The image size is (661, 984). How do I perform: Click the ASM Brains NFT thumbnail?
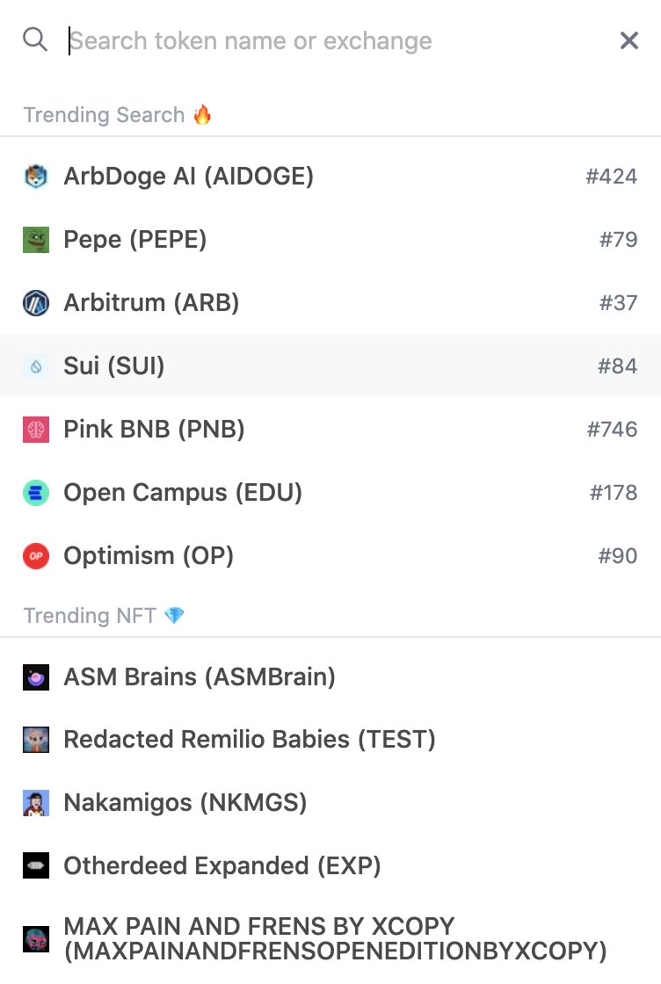[x=36, y=677]
